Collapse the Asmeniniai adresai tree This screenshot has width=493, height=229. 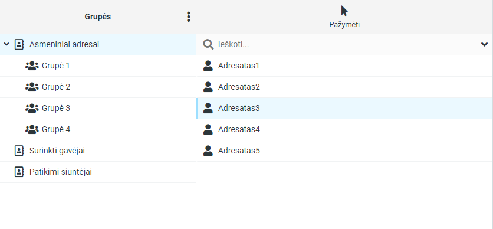[x=6, y=44]
